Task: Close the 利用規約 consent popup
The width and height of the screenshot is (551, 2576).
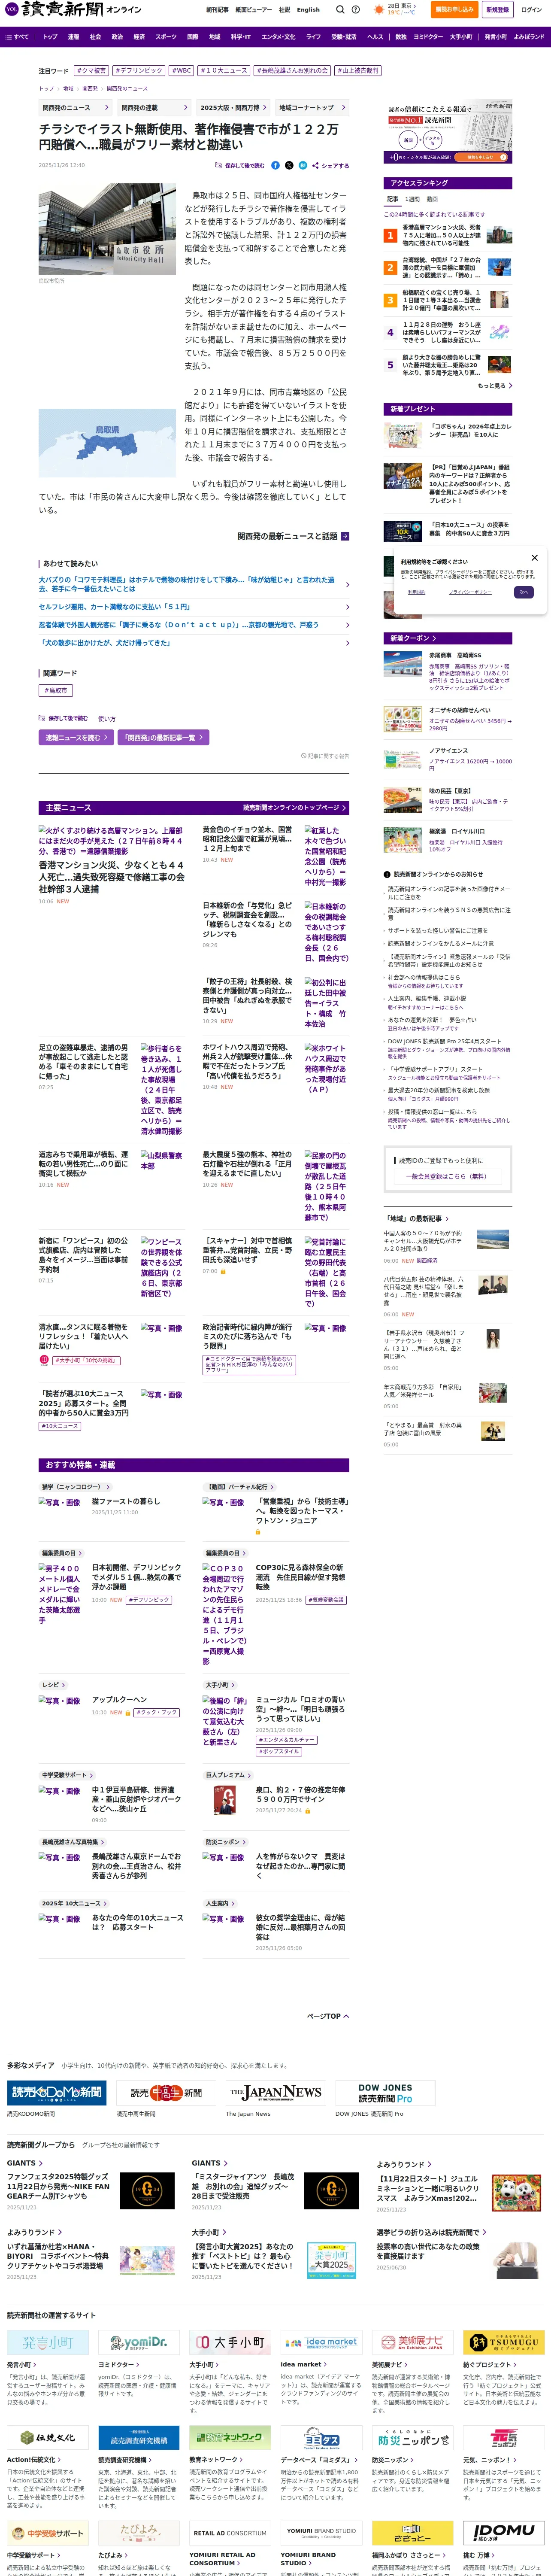Action: [x=534, y=558]
